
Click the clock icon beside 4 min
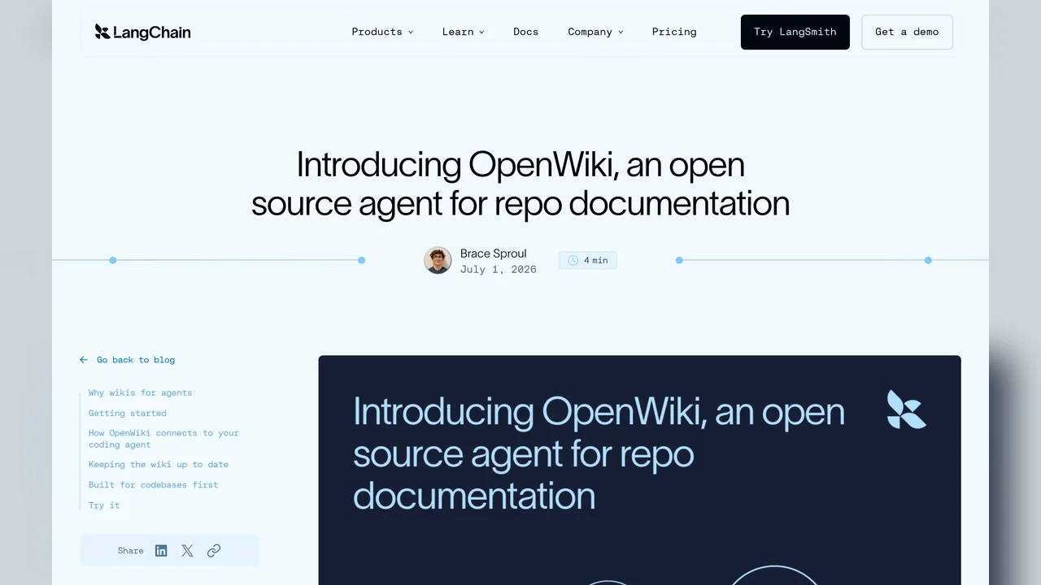[573, 260]
